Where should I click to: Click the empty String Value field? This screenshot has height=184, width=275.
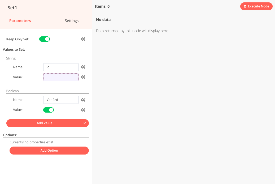coord(61,77)
